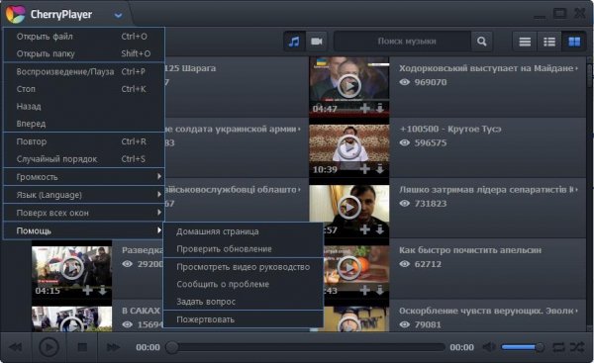This screenshot has height=363, width=594.
Task: Download the +100500 video
Action: 380,169
